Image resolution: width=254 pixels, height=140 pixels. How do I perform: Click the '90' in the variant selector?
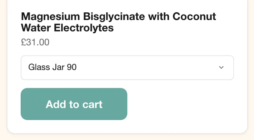71,67
